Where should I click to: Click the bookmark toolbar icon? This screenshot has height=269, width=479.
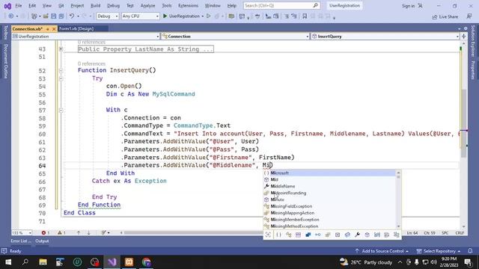[305, 16]
